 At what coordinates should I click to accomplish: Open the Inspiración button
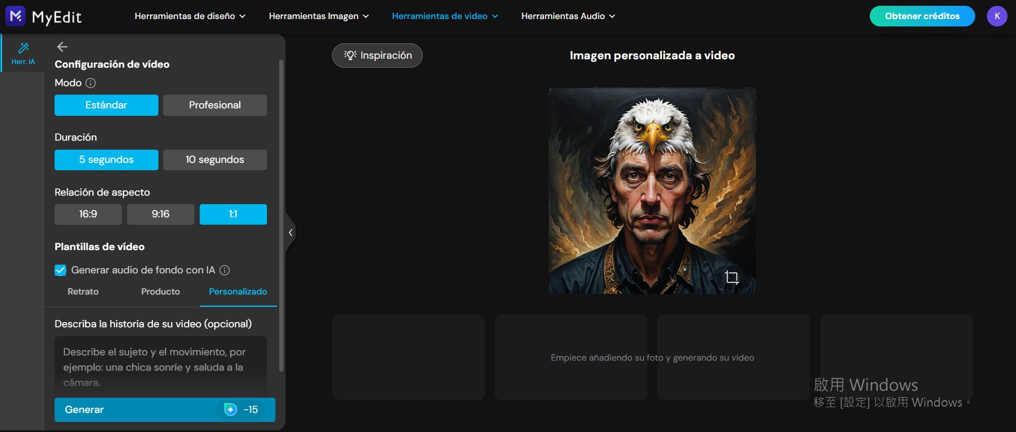tap(377, 56)
